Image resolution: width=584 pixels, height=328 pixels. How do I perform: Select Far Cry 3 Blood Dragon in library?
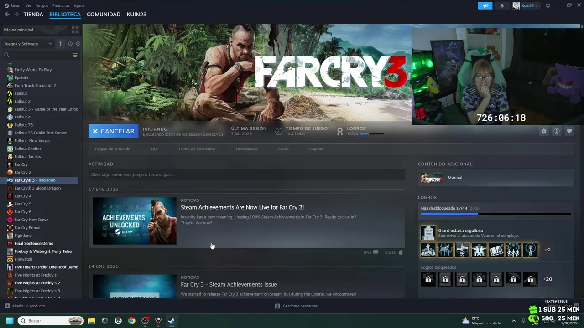coord(37,188)
